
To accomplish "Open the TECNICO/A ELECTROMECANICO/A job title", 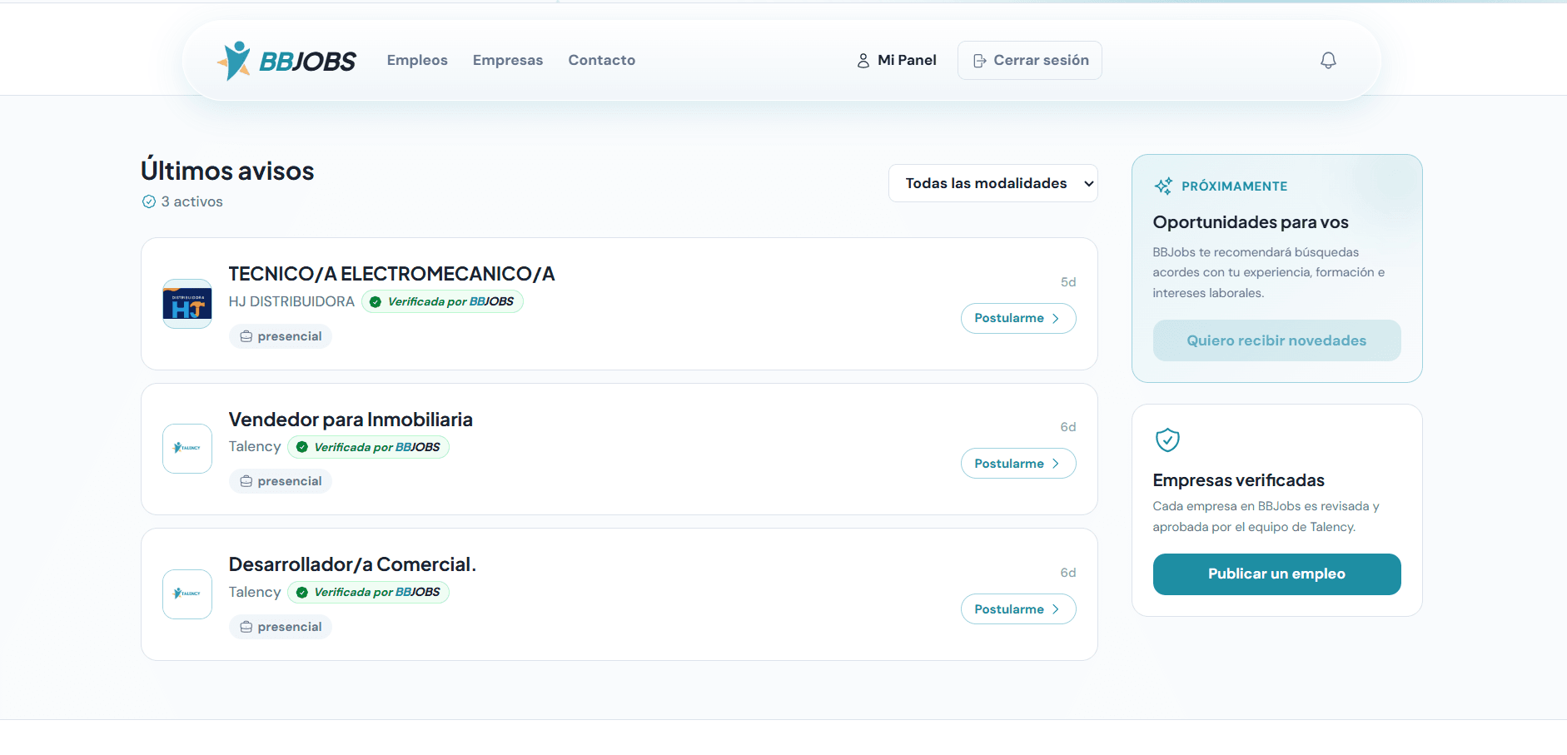I will 391,274.
